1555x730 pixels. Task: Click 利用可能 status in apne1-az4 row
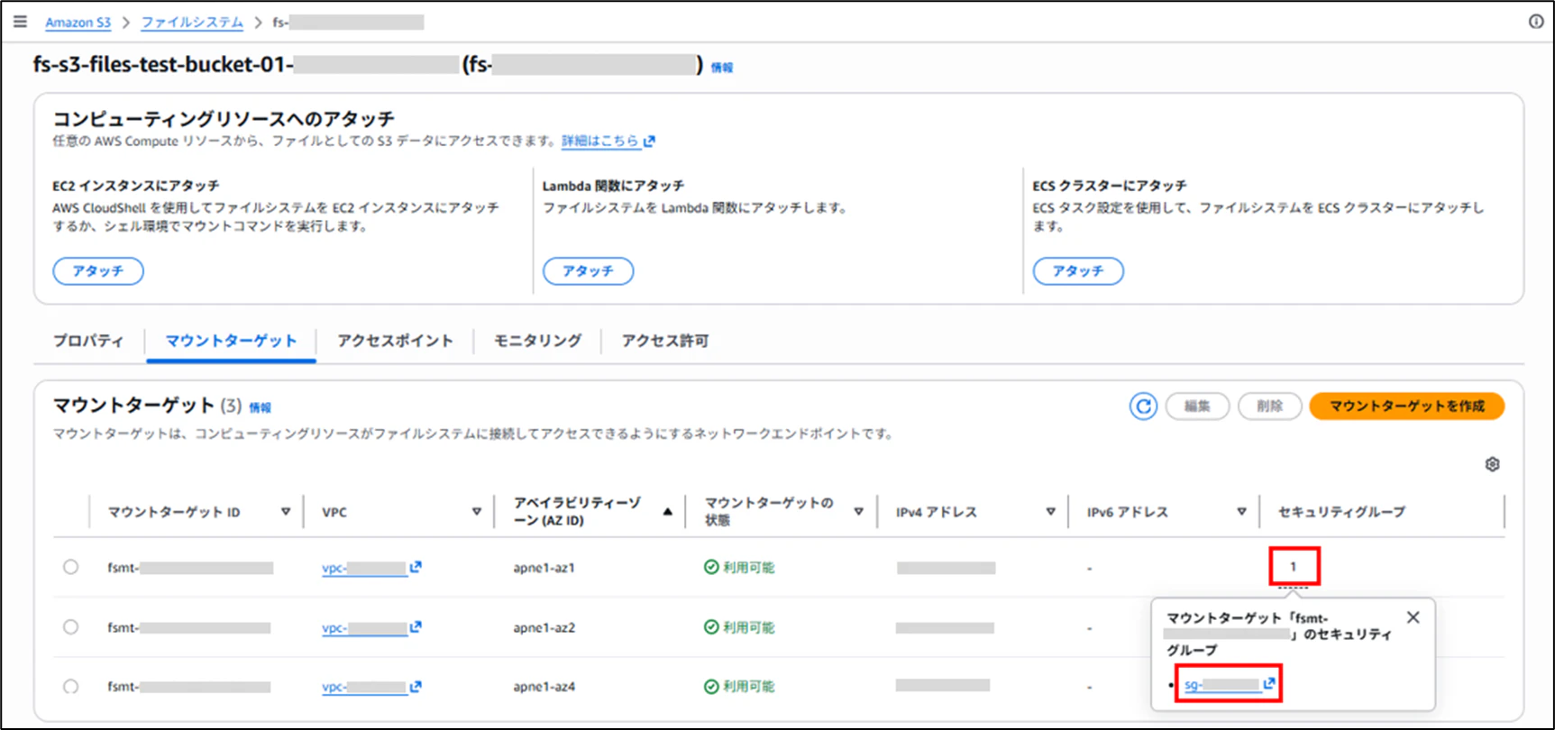[x=739, y=686]
